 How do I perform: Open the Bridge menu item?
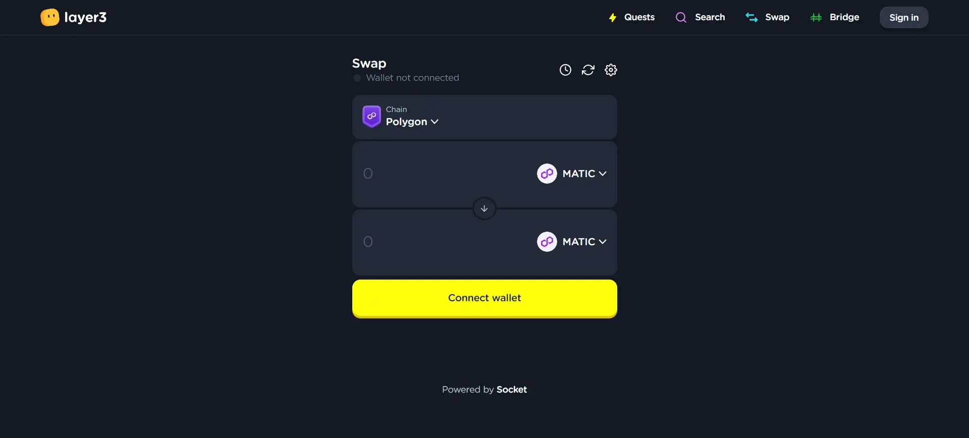pos(844,17)
